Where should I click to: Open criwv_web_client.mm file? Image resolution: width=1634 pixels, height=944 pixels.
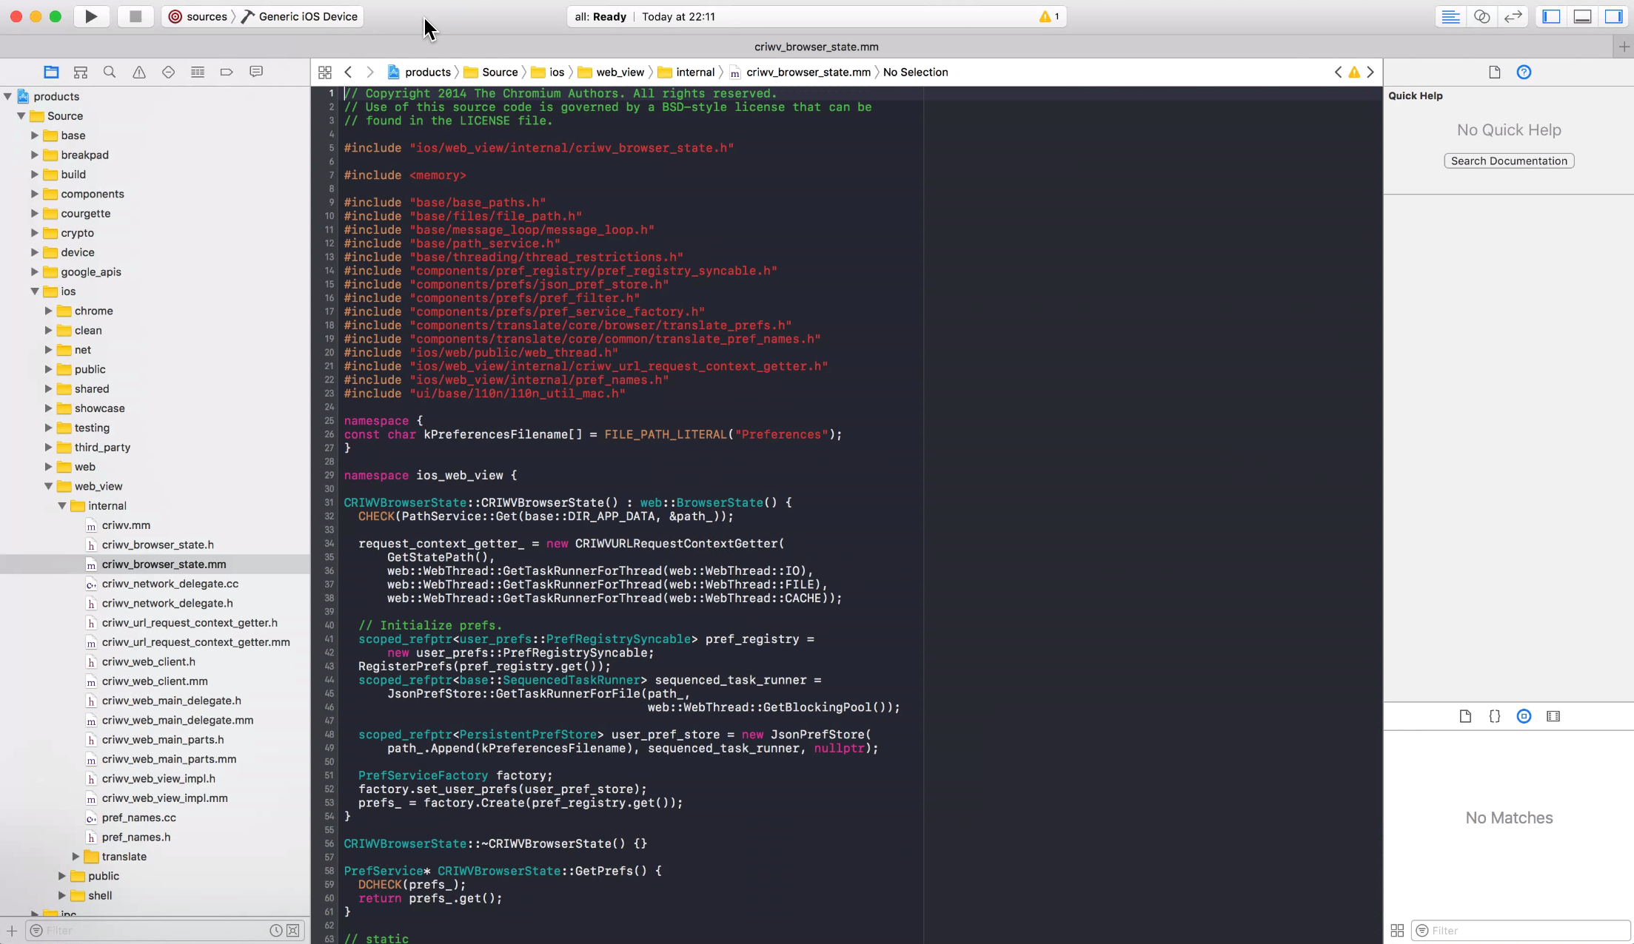click(155, 681)
